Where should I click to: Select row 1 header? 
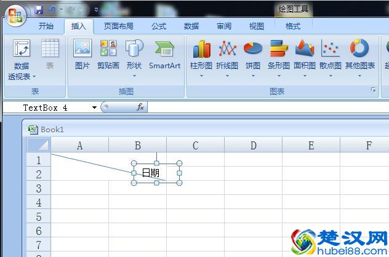coord(39,160)
